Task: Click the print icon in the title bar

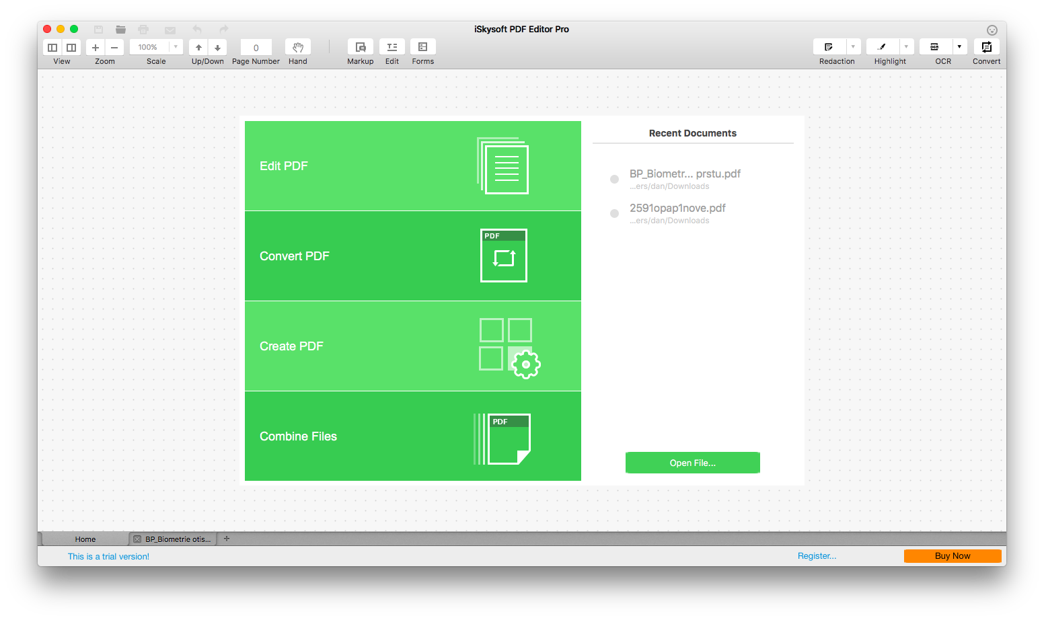Action: click(x=143, y=30)
